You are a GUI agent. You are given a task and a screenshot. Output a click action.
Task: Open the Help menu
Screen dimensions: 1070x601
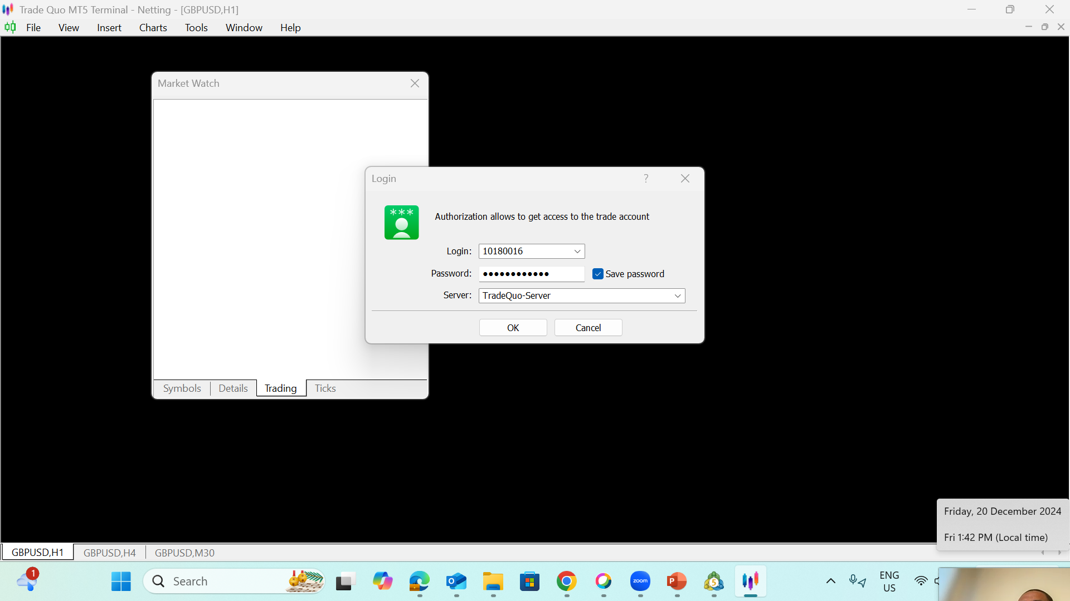290,28
